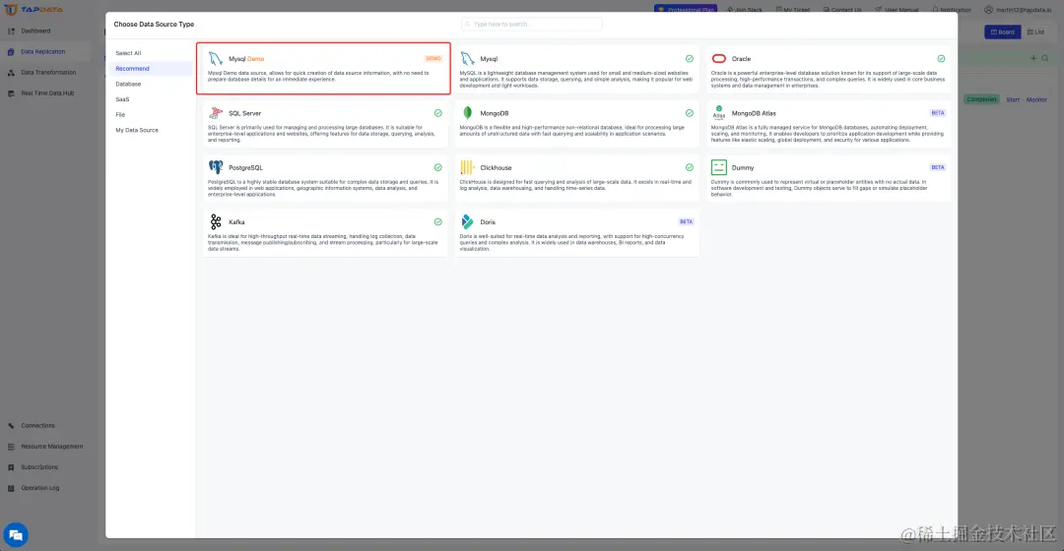The width and height of the screenshot is (1064, 551).
Task: Open the My Ticket link
Action: (792, 10)
